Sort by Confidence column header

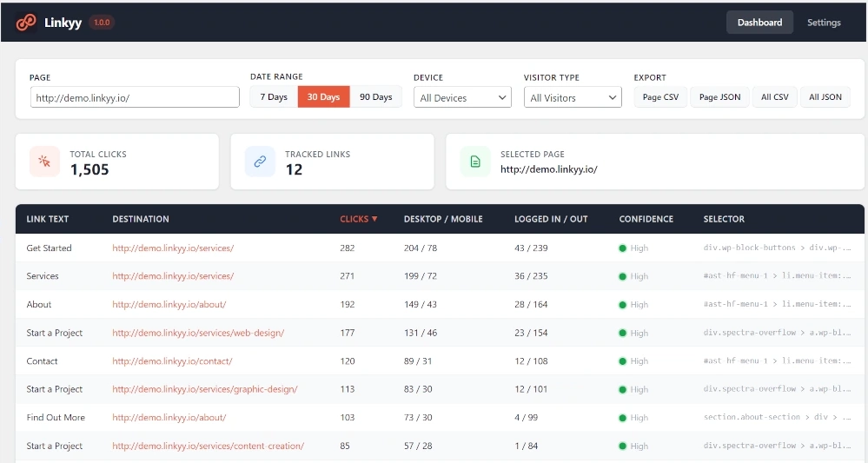[646, 219]
